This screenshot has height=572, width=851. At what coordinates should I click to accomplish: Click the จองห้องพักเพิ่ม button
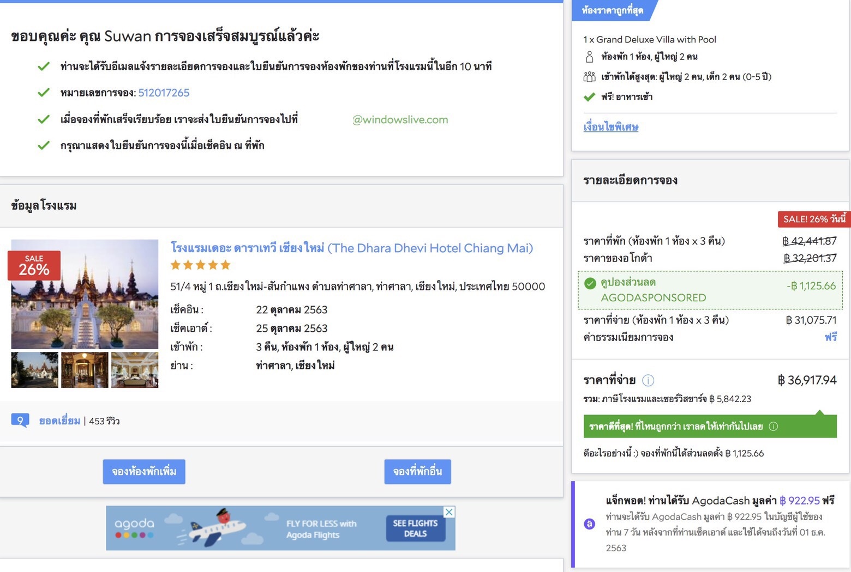click(x=144, y=472)
